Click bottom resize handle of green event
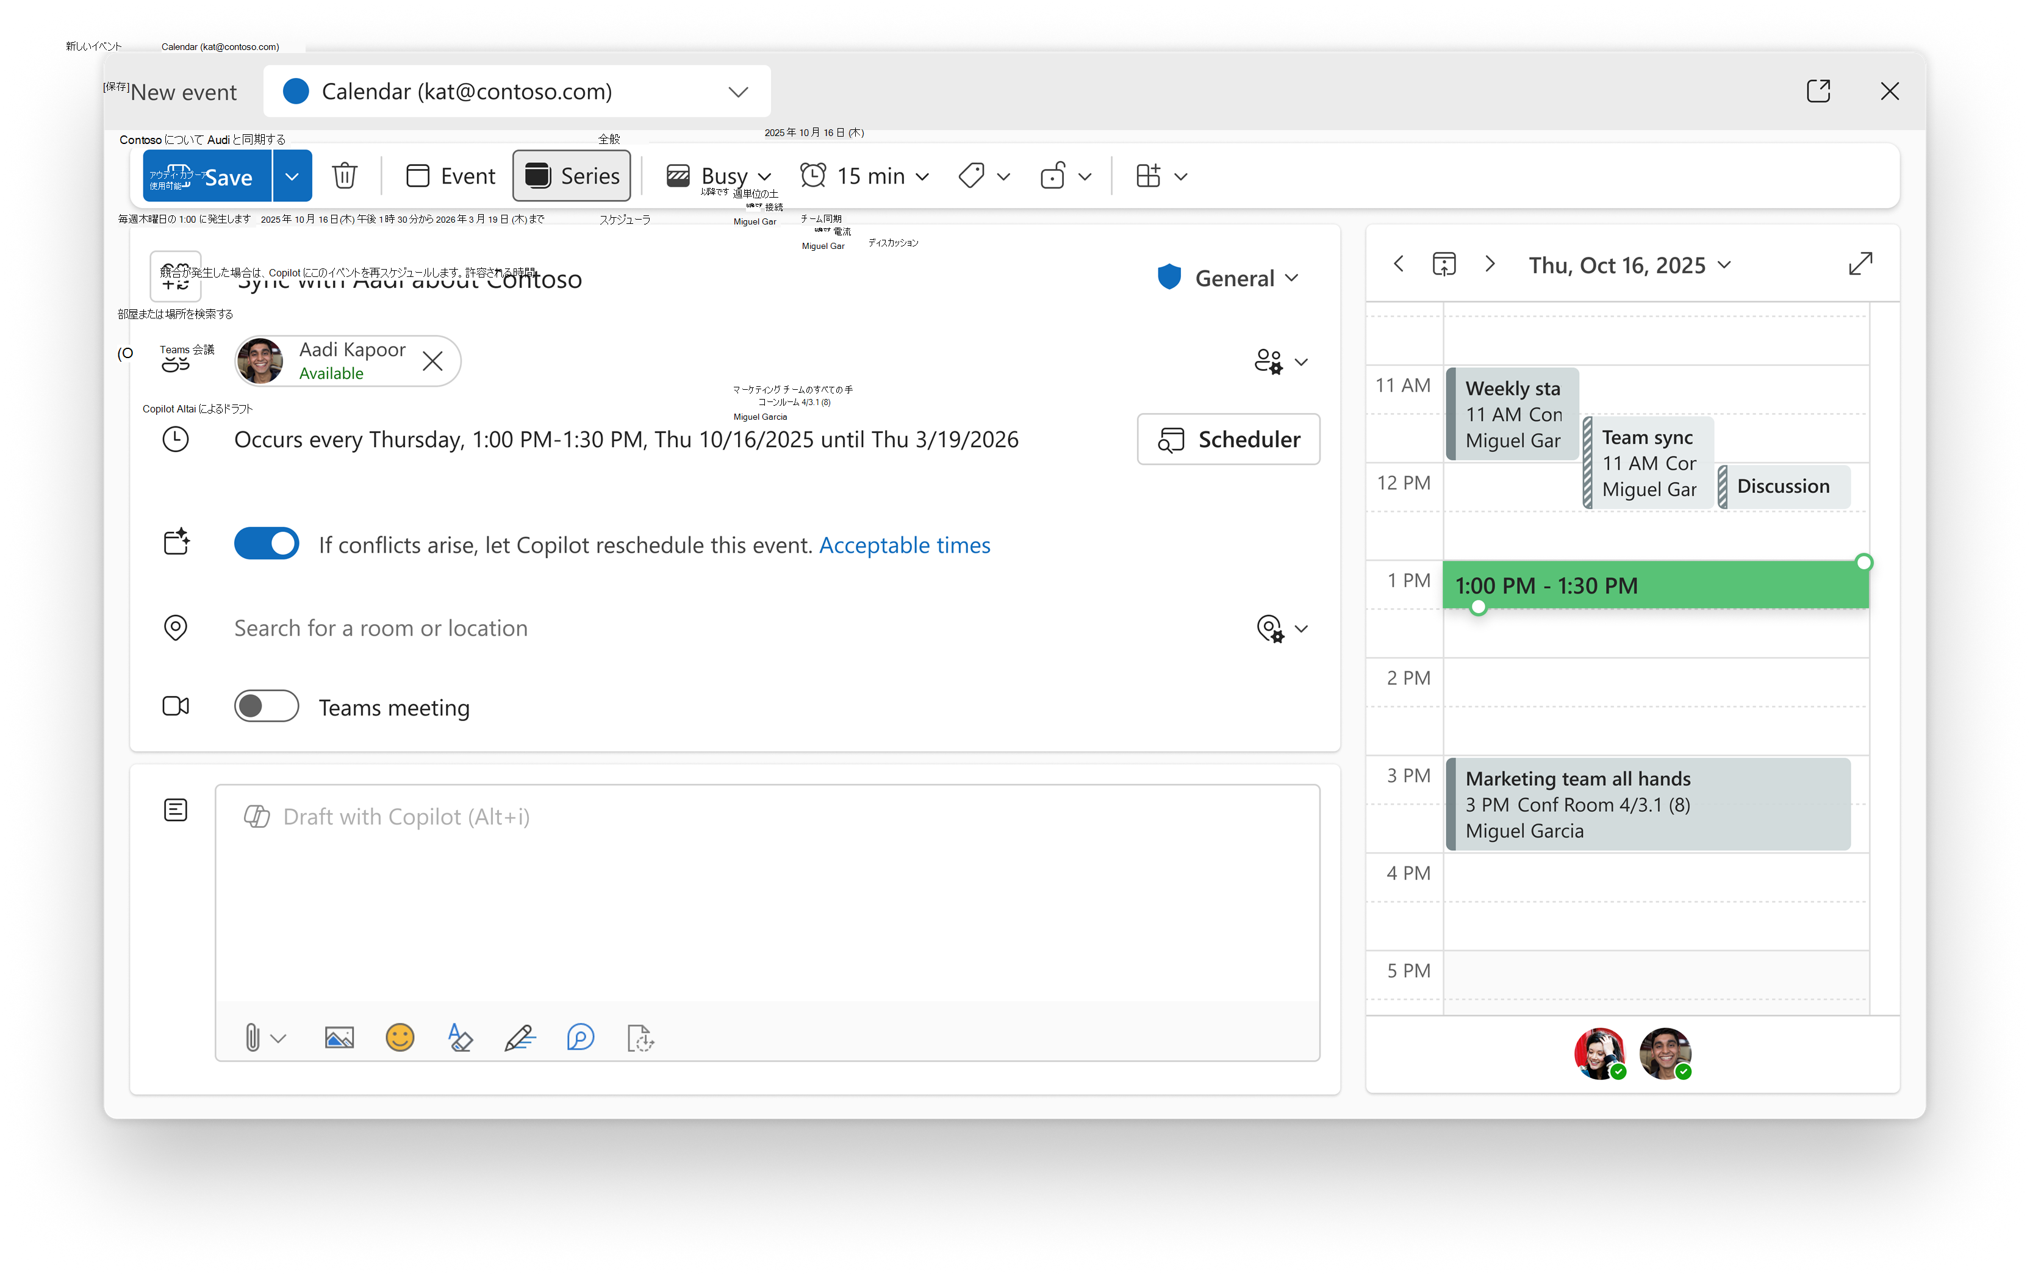The height and width of the screenshot is (1275, 2030). 1478,608
